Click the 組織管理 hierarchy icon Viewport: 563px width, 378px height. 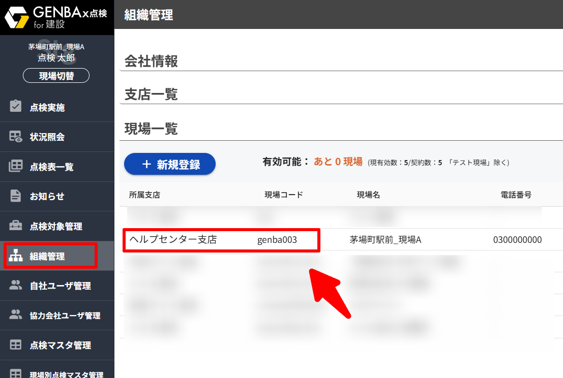[x=16, y=256]
